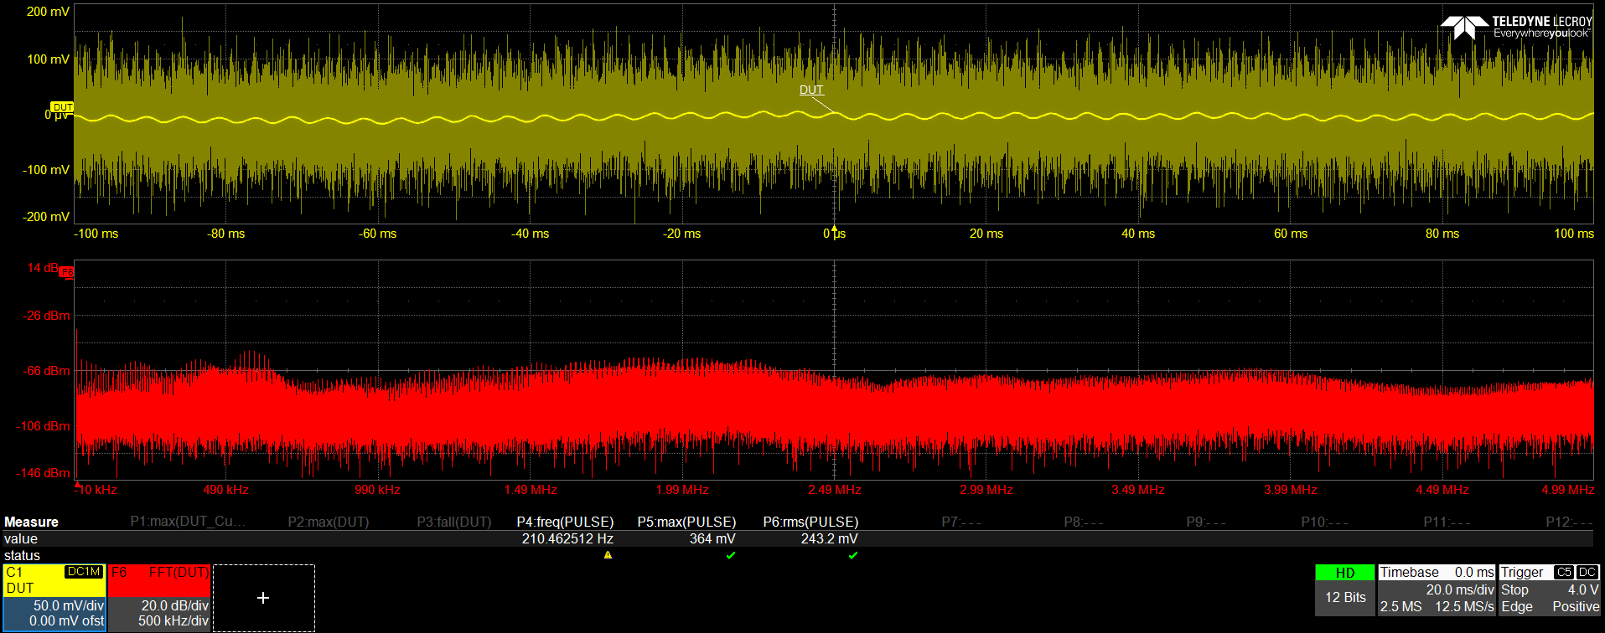1605x633 pixels.
Task: Click the DUT trace label on waveform
Action: pyautogui.click(x=811, y=90)
